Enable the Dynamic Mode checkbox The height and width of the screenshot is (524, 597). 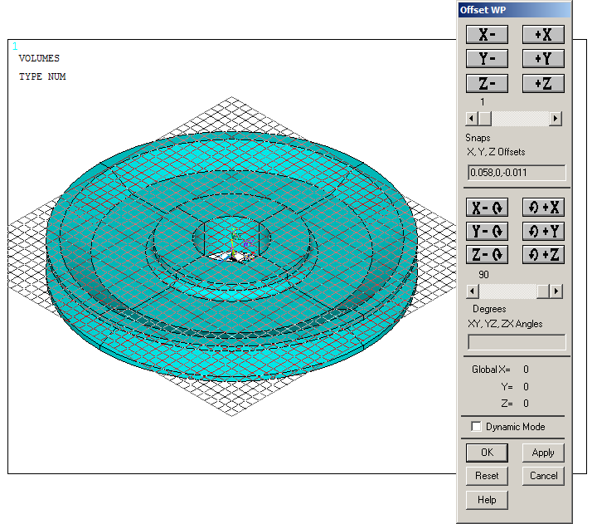point(477,427)
